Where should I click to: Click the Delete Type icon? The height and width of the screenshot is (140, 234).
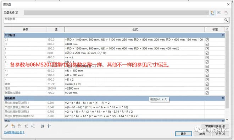tap(226, 13)
